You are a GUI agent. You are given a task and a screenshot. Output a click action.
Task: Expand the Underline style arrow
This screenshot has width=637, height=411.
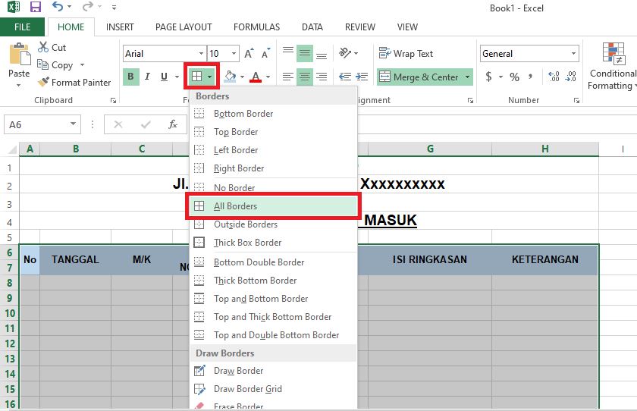(177, 77)
